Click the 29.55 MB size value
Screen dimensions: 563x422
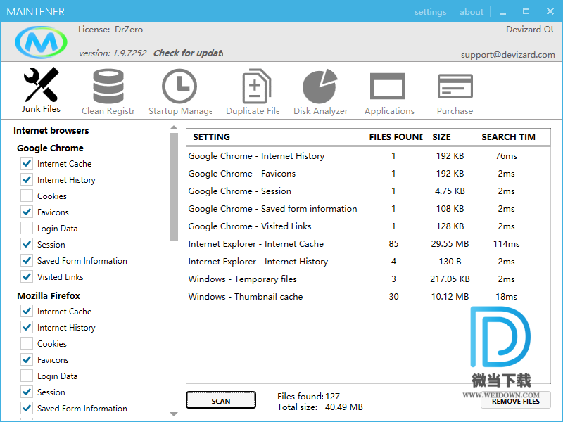click(450, 243)
